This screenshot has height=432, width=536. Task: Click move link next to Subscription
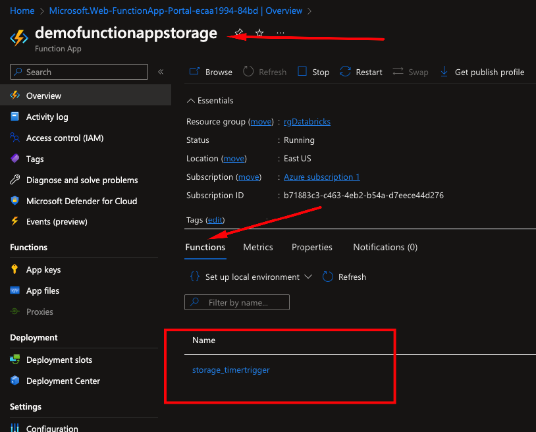pyautogui.click(x=249, y=177)
